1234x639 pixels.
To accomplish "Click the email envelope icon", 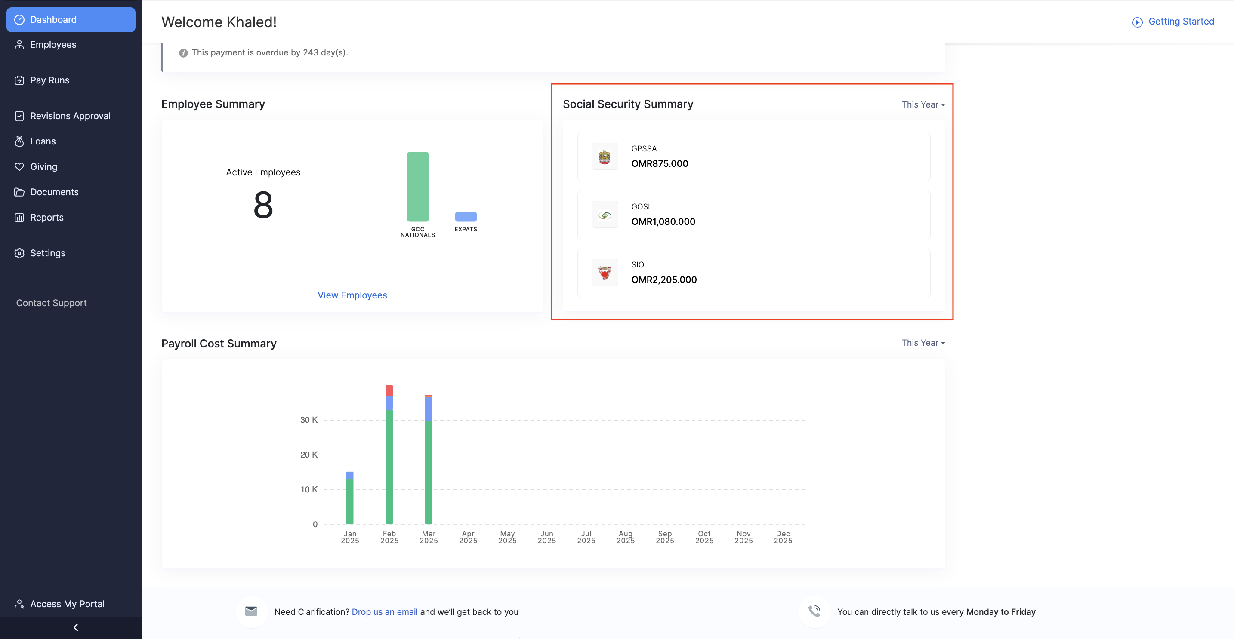I will pyautogui.click(x=251, y=611).
